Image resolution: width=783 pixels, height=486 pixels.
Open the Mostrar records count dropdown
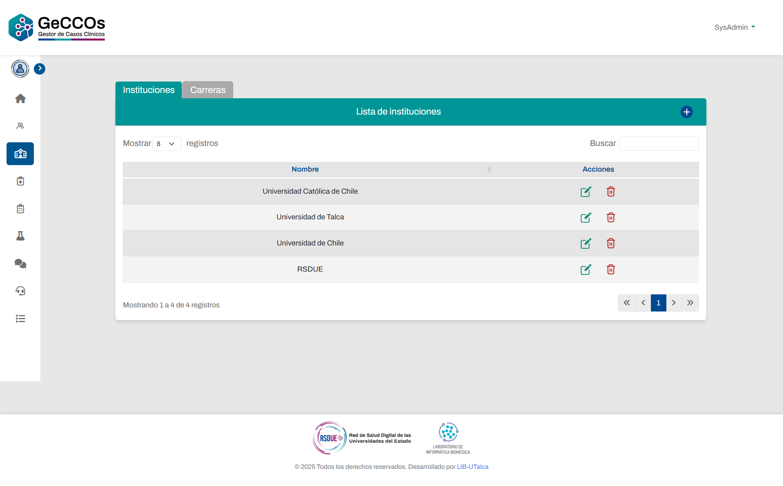point(167,144)
